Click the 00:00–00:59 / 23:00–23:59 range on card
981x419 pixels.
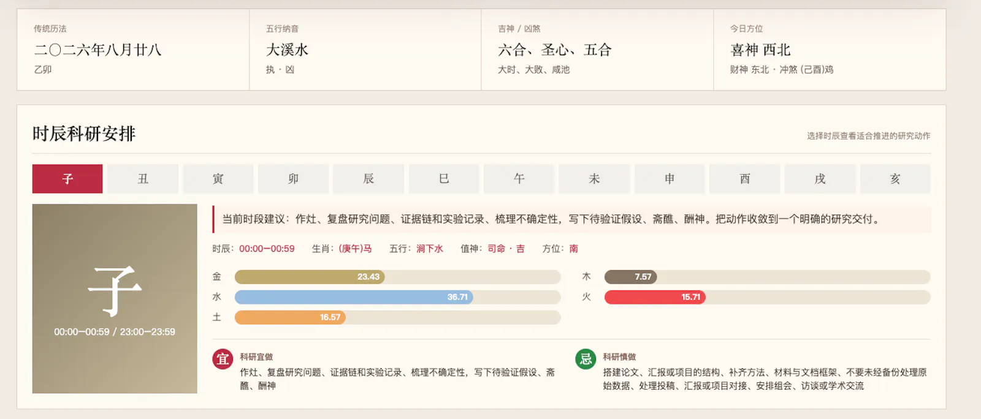tap(115, 332)
